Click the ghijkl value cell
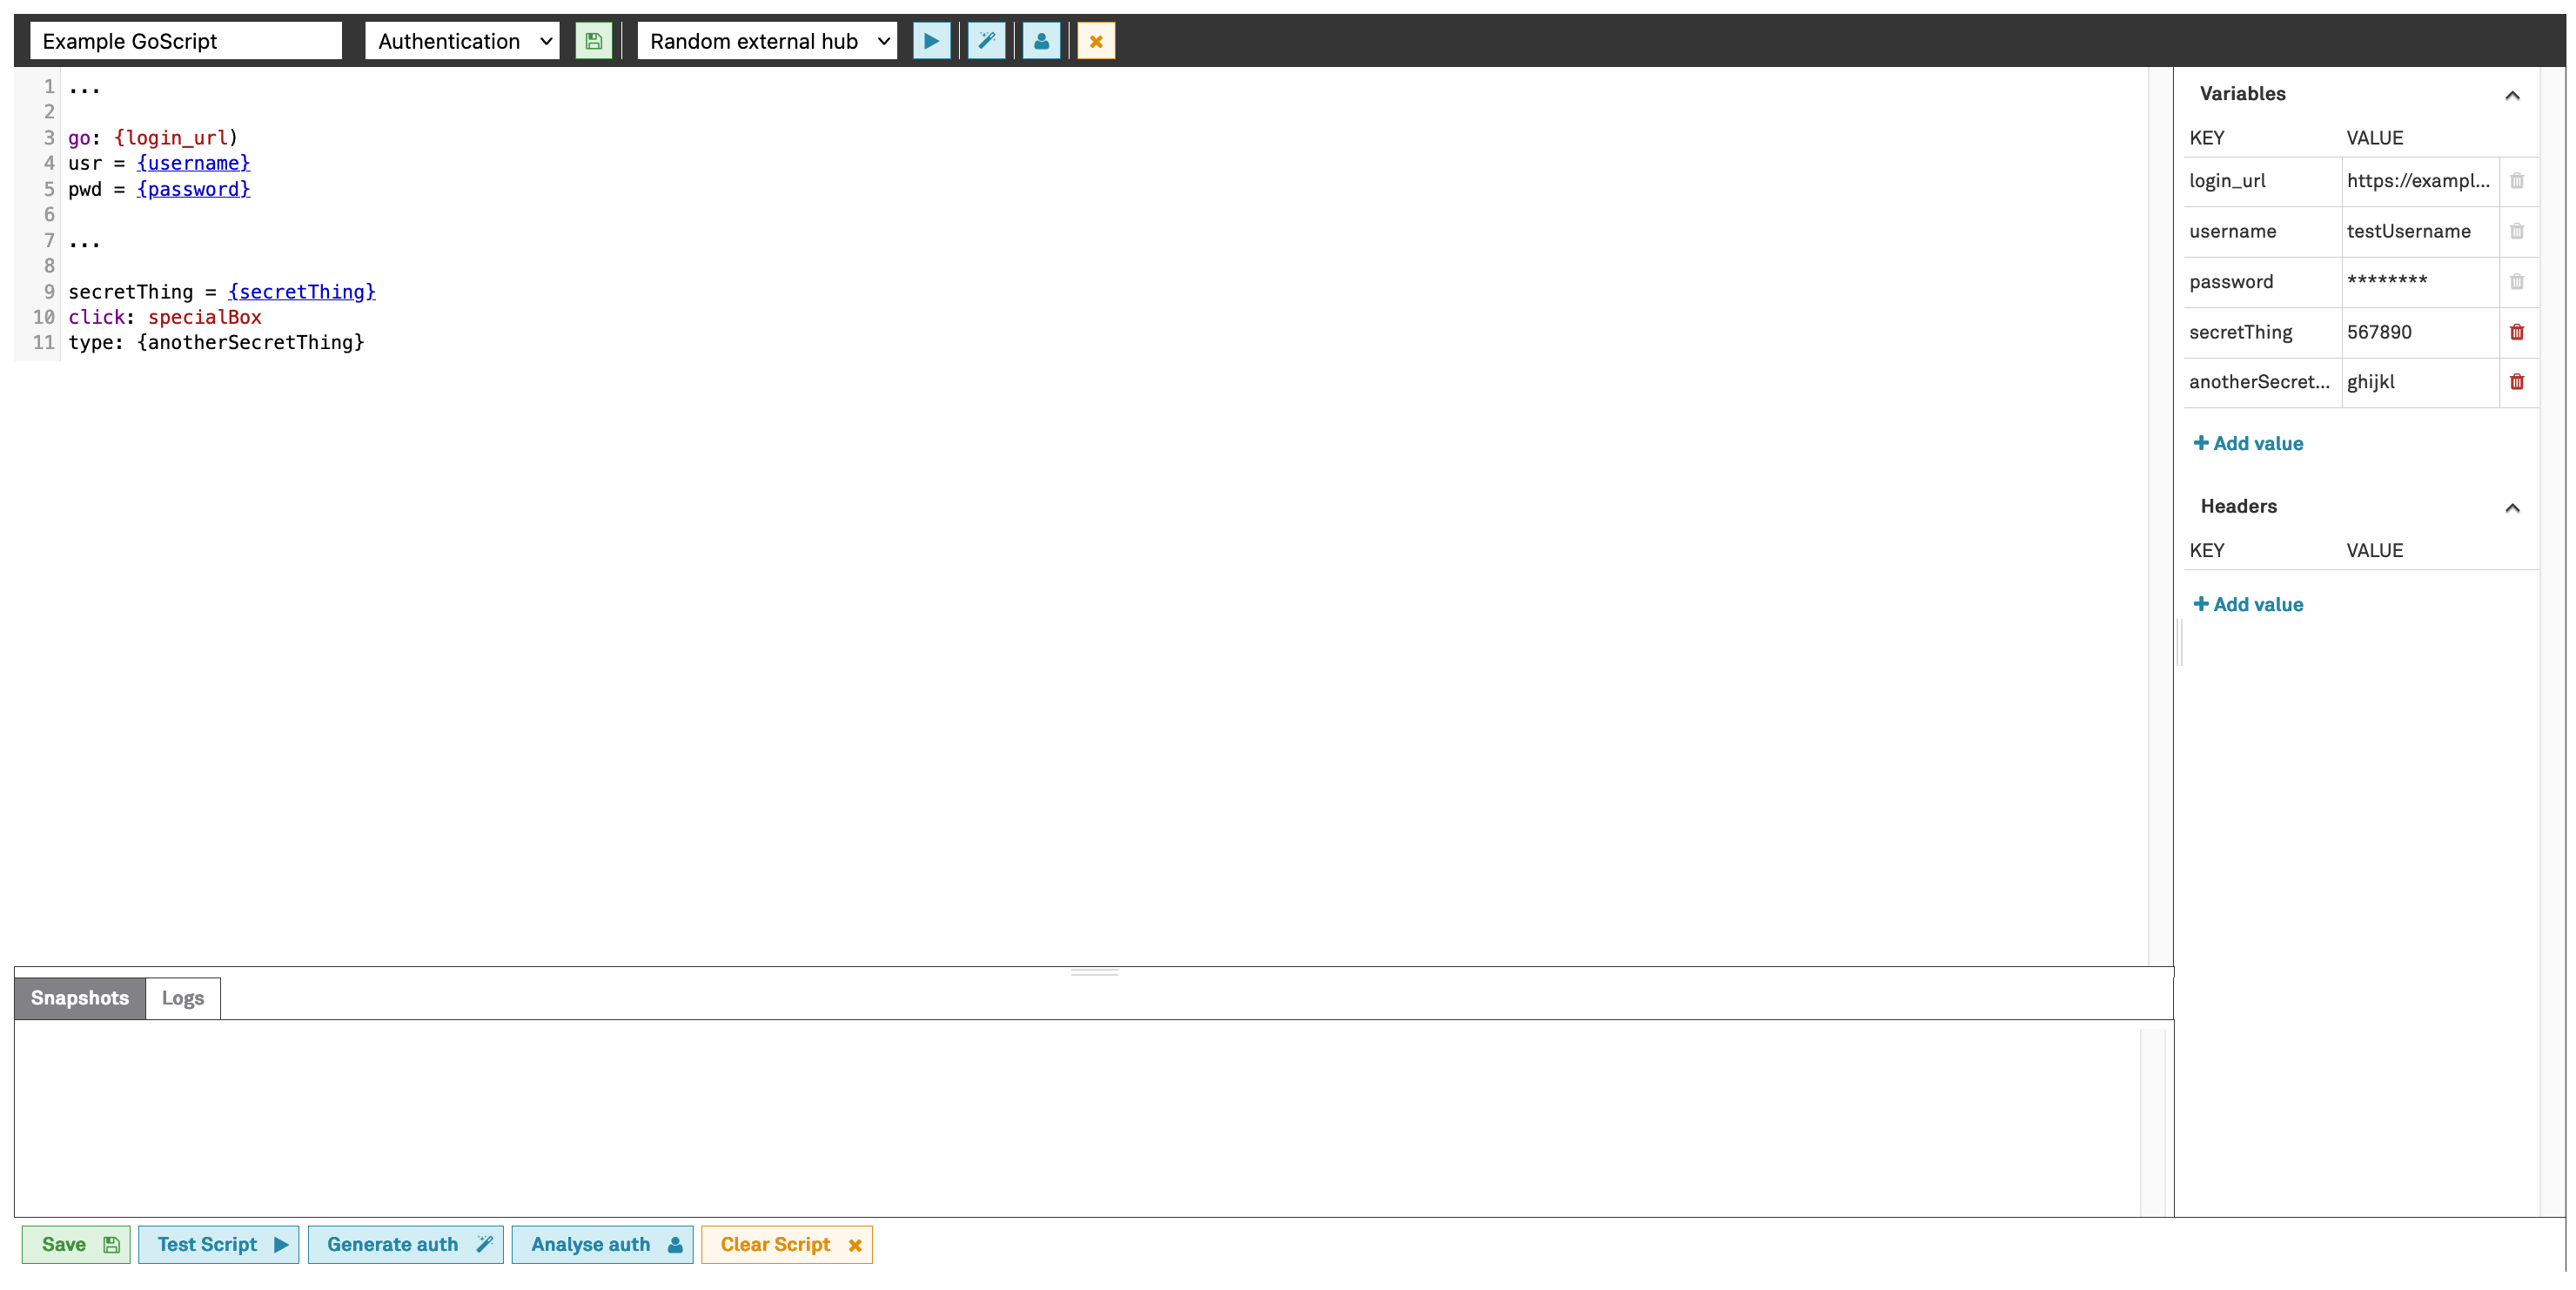 [x=2420, y=382]
